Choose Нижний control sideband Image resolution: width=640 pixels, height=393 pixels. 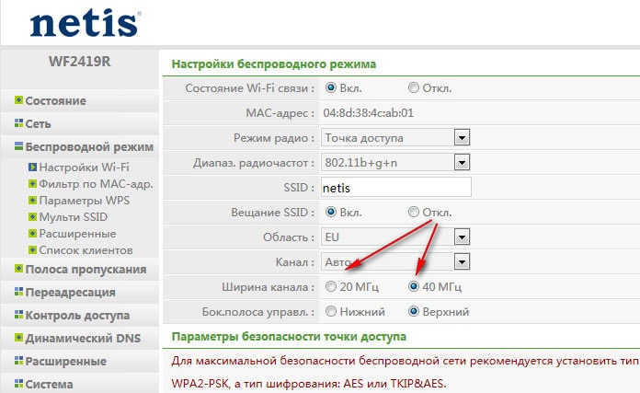point(331,312)
